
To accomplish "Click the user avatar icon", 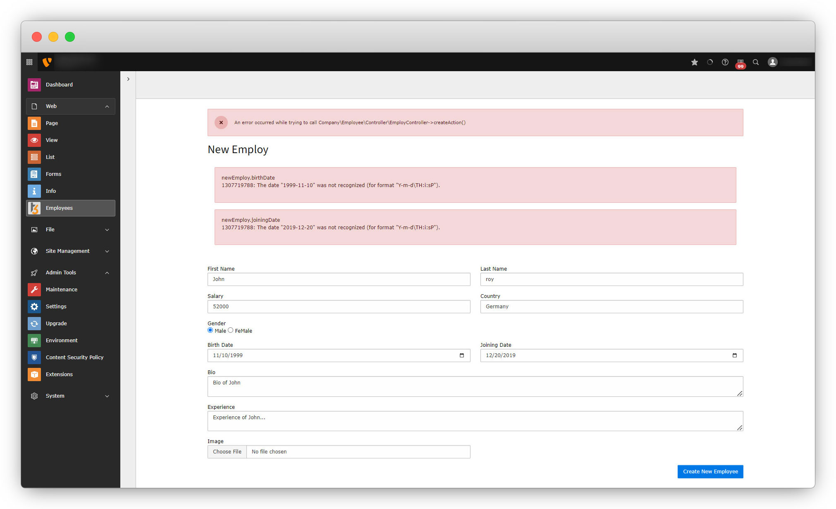I will [772, 62].
